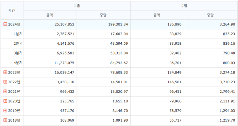Click the 수입 column group header

click(x=184, y=6)
